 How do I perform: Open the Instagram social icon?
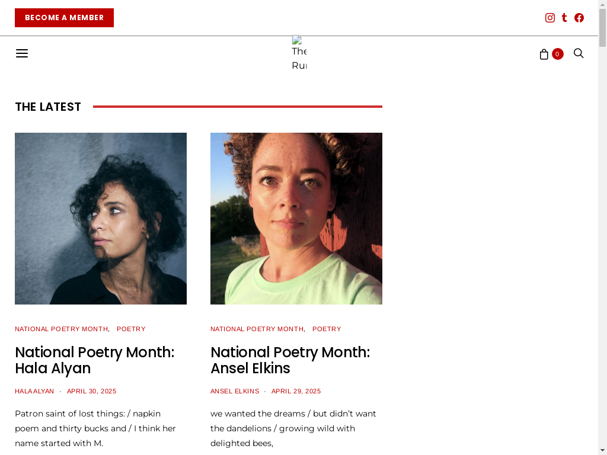tap(550, 18)
